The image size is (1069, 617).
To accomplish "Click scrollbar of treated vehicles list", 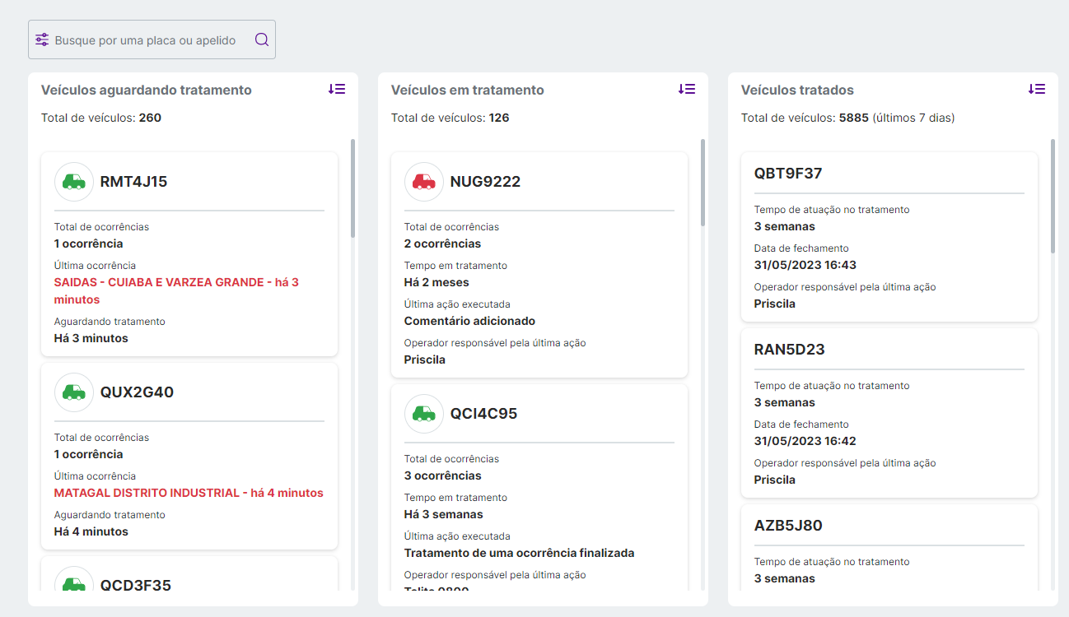I will 1053,195.
